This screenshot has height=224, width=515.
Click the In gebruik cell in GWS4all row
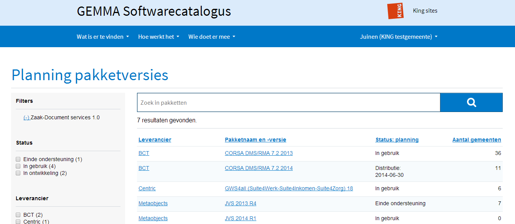(x=387, y=188)
